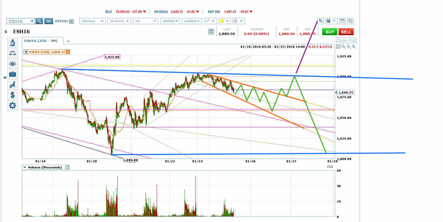Select the ESH16 (25D - 2M) tab
Screen dimensions: 443x222
point(42,41)
